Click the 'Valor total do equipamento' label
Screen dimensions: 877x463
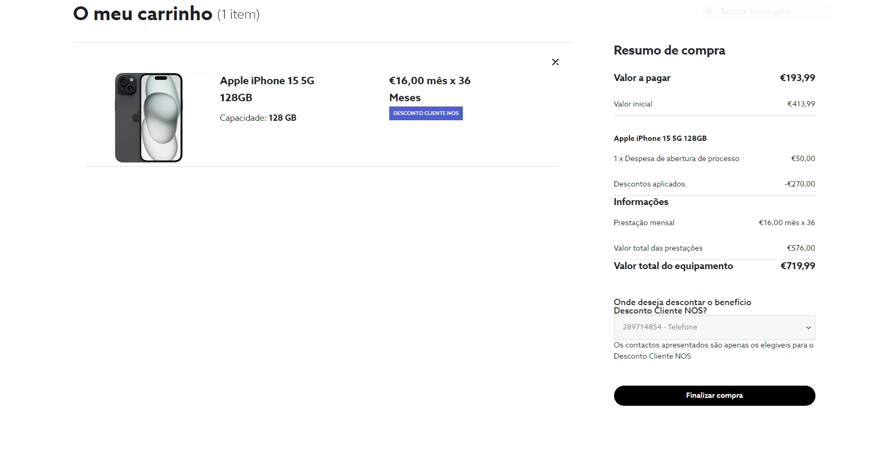[673, 266]
